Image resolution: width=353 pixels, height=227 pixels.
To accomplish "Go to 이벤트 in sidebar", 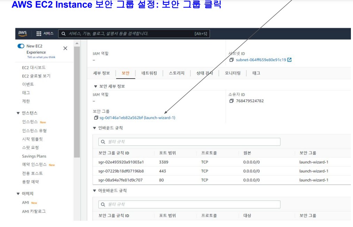I will [x=28, y=84].
